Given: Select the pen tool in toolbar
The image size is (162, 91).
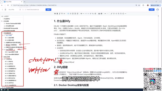Looking at the screenshot, I should click(x=111, y=14).
